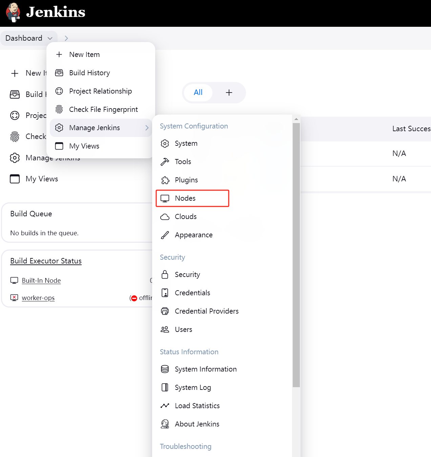Viewport: 431px width, 457px height.
Task: Click the breadcrumb separator arrow after Dashboard
Action: (66, 38)
